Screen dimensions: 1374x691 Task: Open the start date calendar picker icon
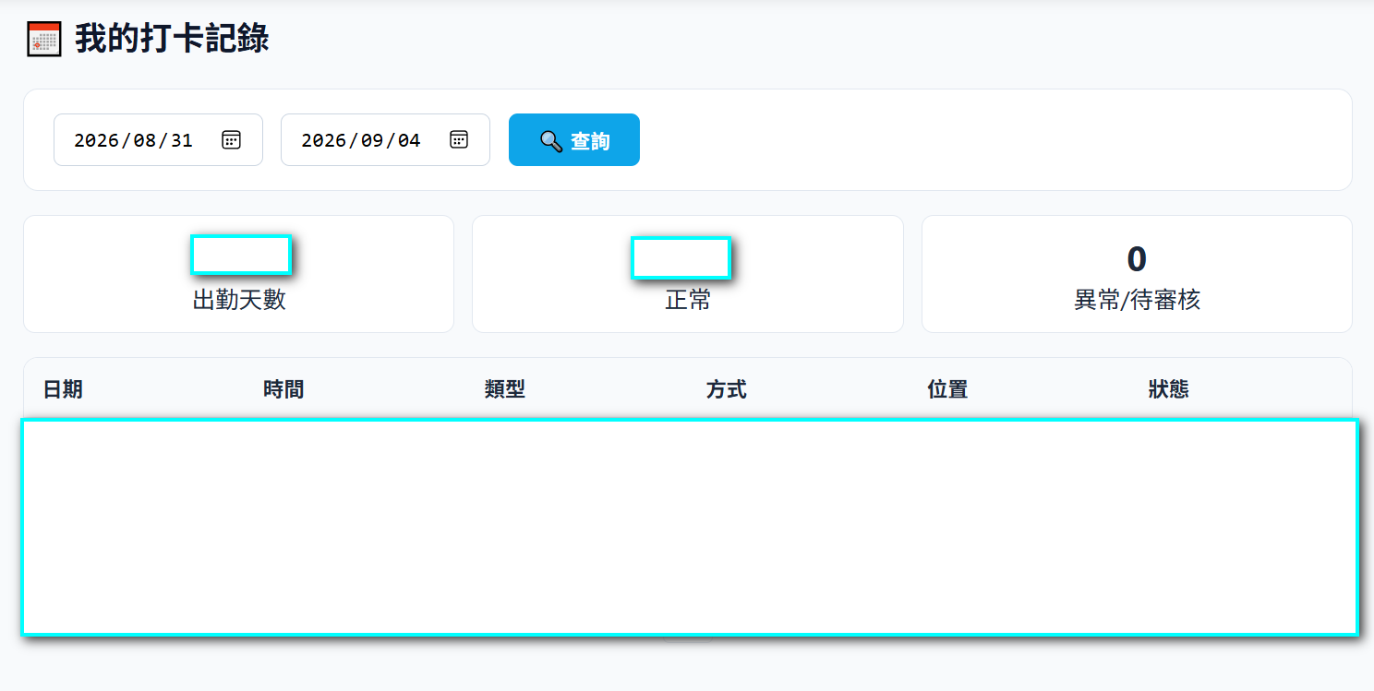coord(232,139)
